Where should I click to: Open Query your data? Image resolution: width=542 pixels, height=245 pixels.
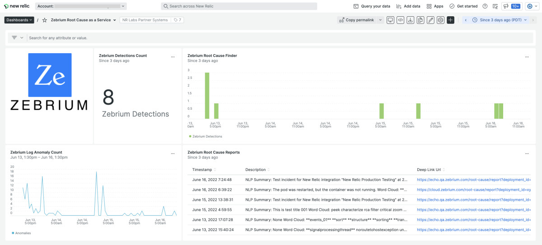click(x=372, y=6)
